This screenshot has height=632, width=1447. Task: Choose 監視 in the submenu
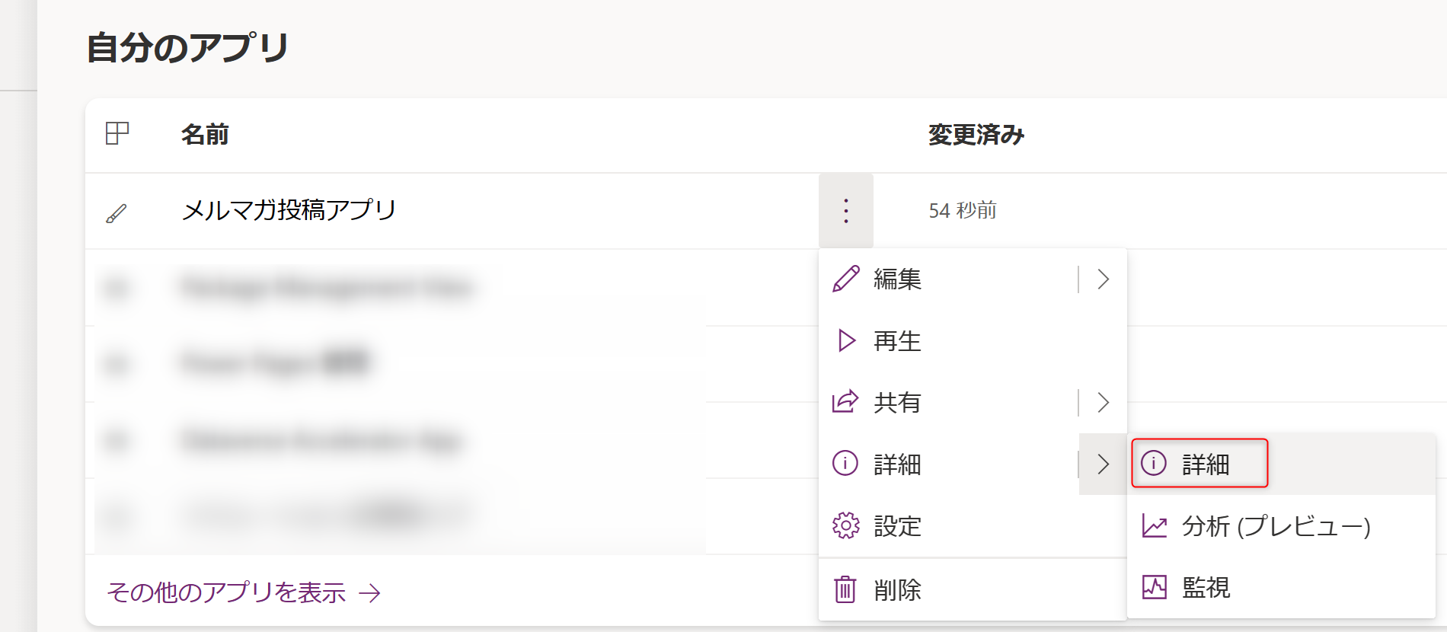click(1281, 587)
